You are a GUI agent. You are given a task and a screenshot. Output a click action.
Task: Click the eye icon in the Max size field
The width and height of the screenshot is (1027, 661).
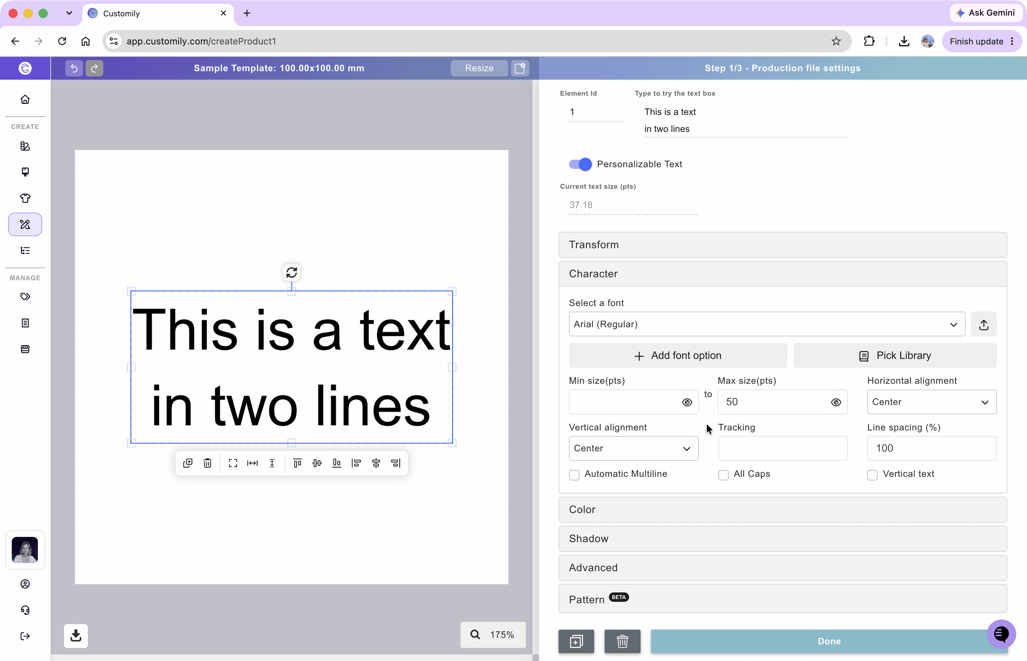click(836, 403)
